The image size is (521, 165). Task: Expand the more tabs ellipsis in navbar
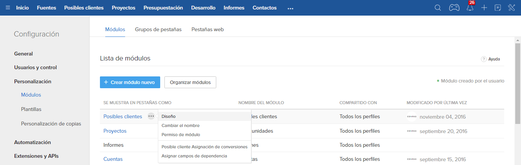tap(291, 8)
